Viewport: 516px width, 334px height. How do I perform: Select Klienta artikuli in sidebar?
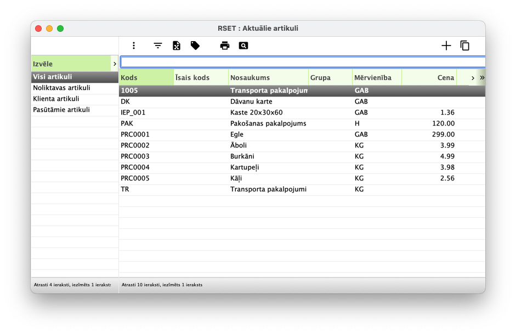coord(56,99)
